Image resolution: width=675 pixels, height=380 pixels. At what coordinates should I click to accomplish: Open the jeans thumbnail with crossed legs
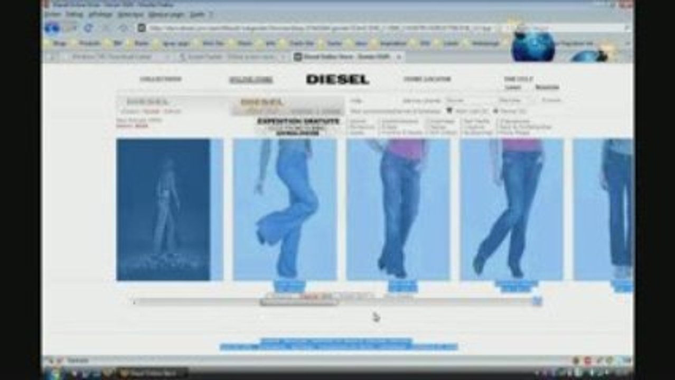point(512,210)
